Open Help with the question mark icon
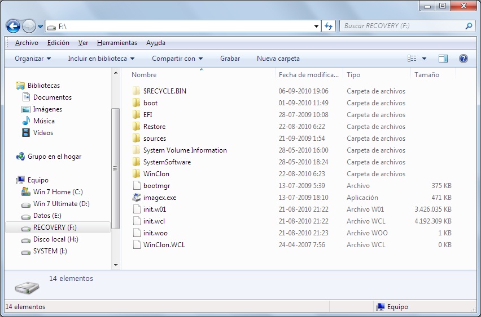 [463, 59]
